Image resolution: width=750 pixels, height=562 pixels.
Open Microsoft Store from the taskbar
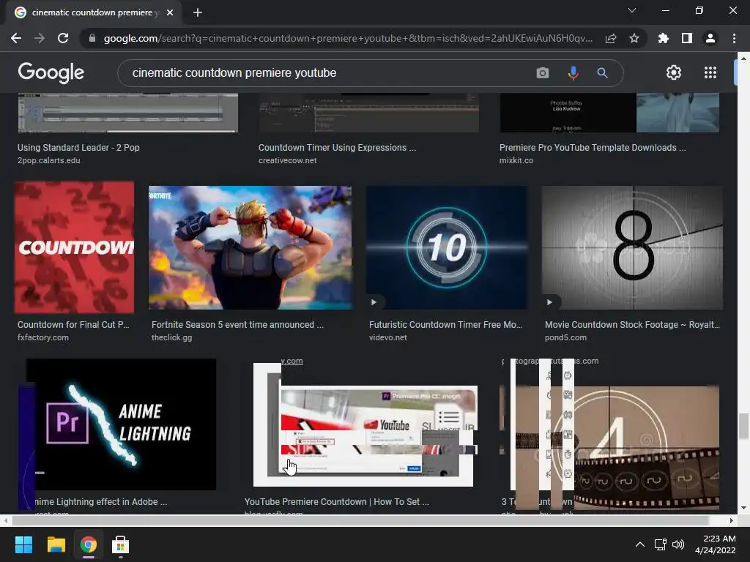[121, 544]
